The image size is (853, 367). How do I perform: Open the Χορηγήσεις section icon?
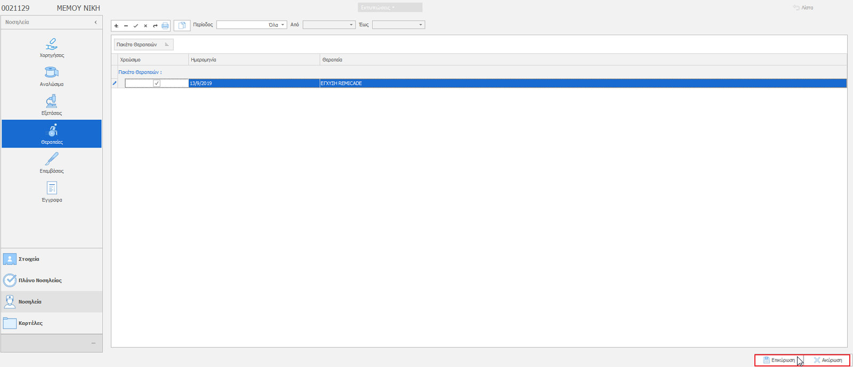52,44
